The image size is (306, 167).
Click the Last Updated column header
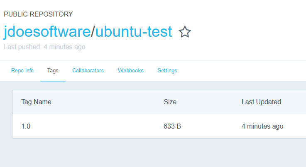(261, 102)
